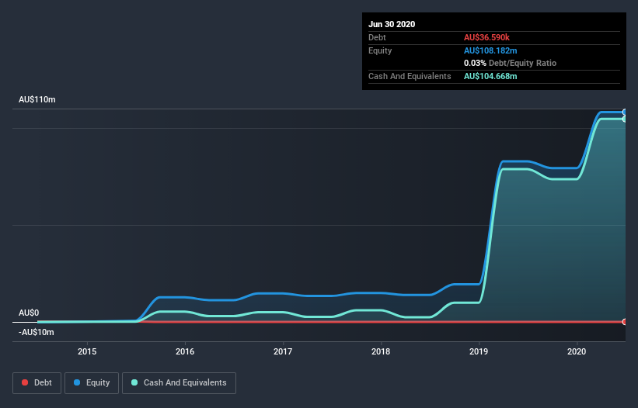Click the Jun 30 2020 tooltip date
This screenshot has width=638, height=408.
[392, 24]
